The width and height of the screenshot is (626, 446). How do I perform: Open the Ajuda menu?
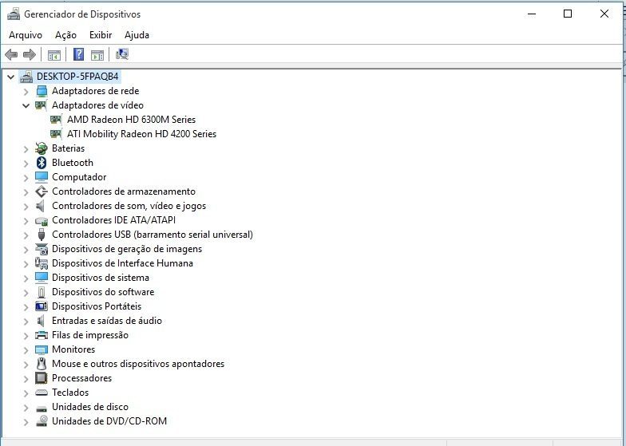(137, 35)
